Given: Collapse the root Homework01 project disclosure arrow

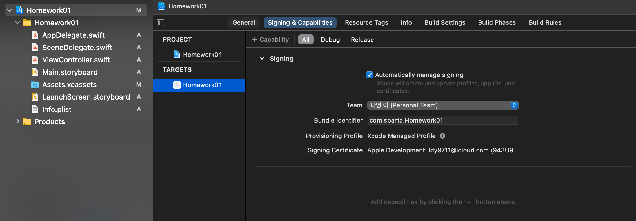Looking at the screenshot, I should (x=10, y=10).
